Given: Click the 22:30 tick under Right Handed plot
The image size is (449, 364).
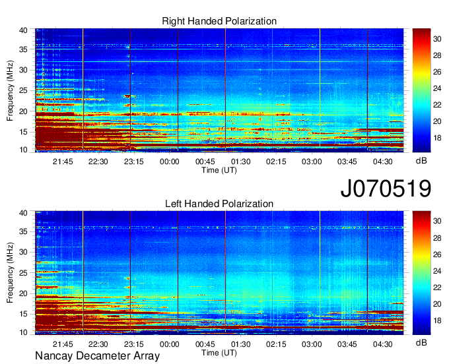Looking at the screenshot, I should pos(98,162).
